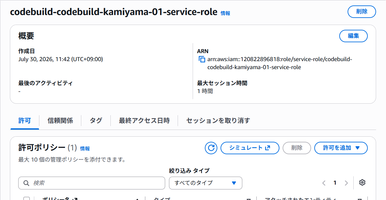The height and width of the screenshot is (200, 386).
Task: Open the すべてのタイプ filter dropdown
Action: tap(205, 183)
